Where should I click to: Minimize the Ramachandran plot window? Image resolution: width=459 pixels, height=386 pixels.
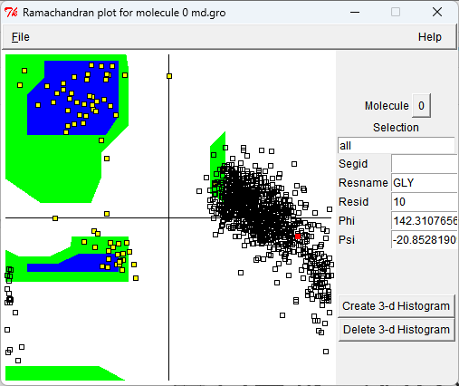(355, 13)
